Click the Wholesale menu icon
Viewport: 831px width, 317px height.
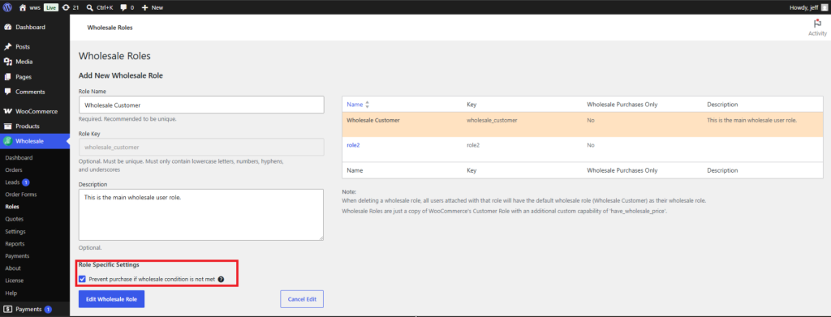click(x=8, y=141)
